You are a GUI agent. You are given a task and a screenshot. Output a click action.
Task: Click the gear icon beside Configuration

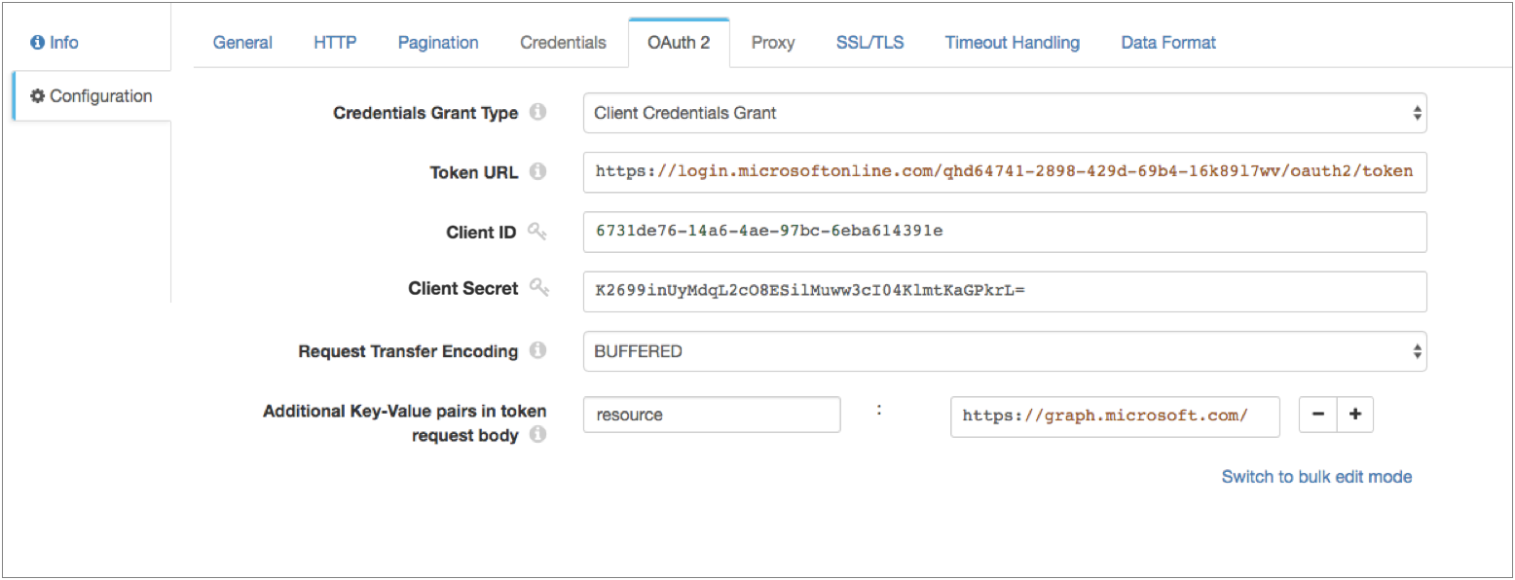[x=37, y=95]
